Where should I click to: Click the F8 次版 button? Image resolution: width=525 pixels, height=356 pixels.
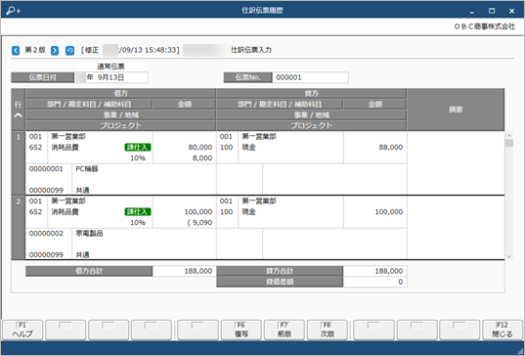coord(328,330)
